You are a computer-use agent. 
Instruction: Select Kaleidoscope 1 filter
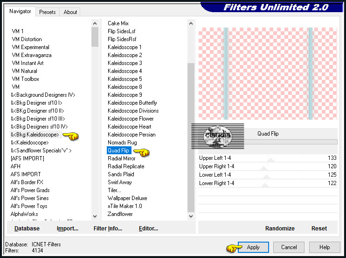tap(125, 47)
